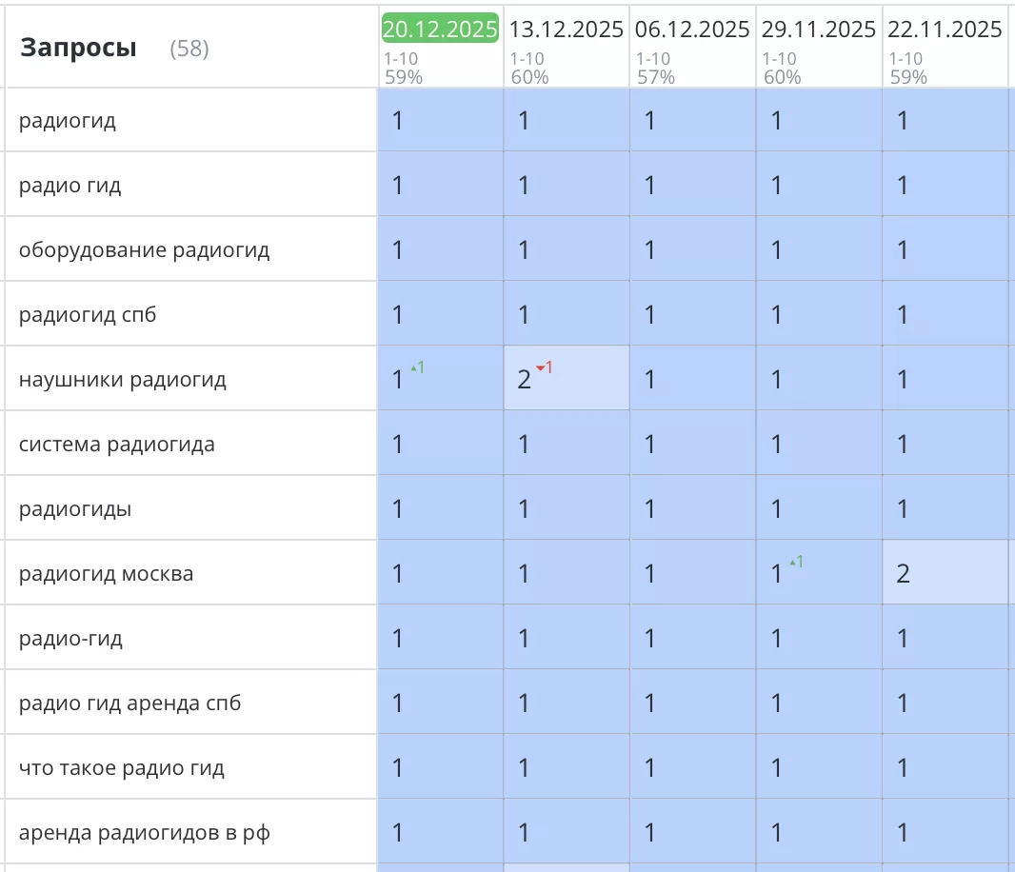Open the аренда радиогидов в рф query
Screen dimensions: 1015x872
[144, 832]
